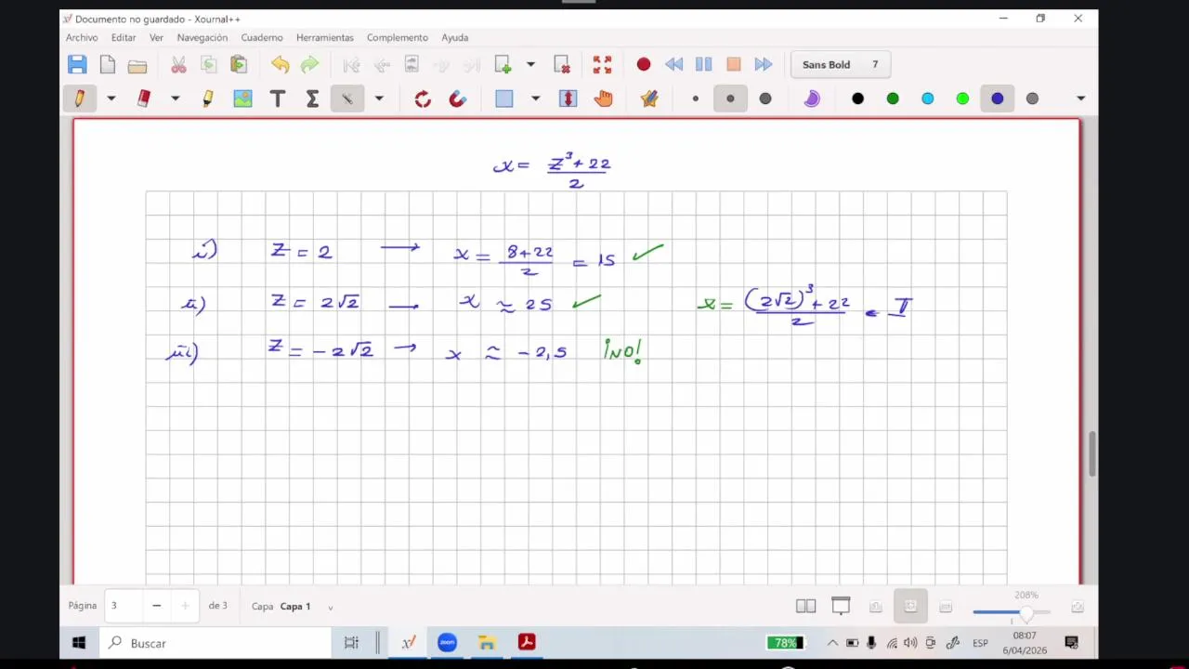
Task: Stop the audio playback
Action: (734, 64)
